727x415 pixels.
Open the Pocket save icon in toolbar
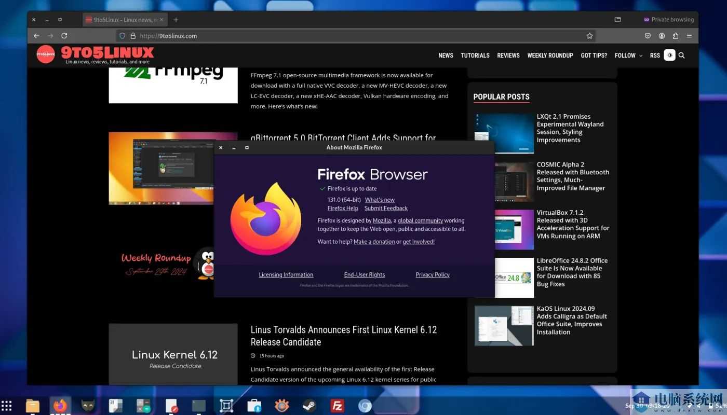[x=648, y=36]
